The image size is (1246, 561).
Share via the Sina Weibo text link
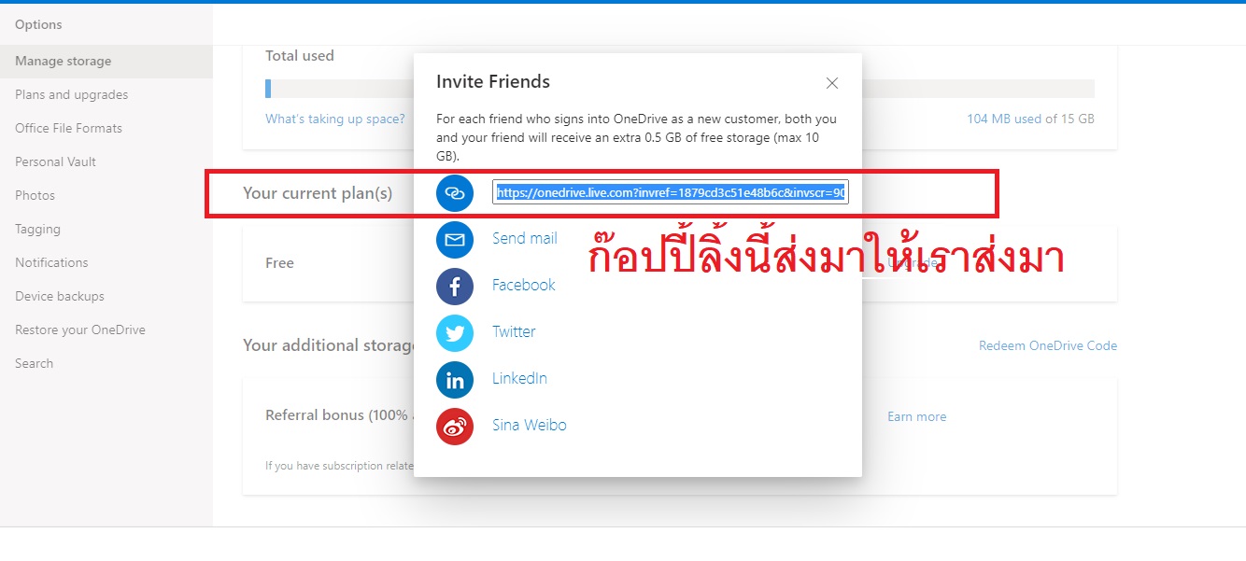pos(530,425)
